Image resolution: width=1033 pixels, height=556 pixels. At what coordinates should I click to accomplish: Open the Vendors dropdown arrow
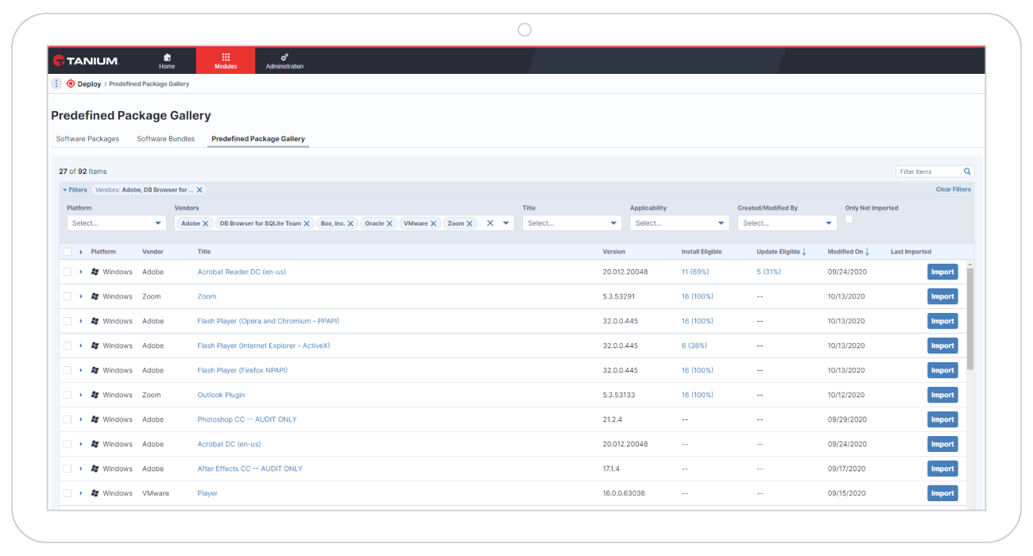(506, 223)
